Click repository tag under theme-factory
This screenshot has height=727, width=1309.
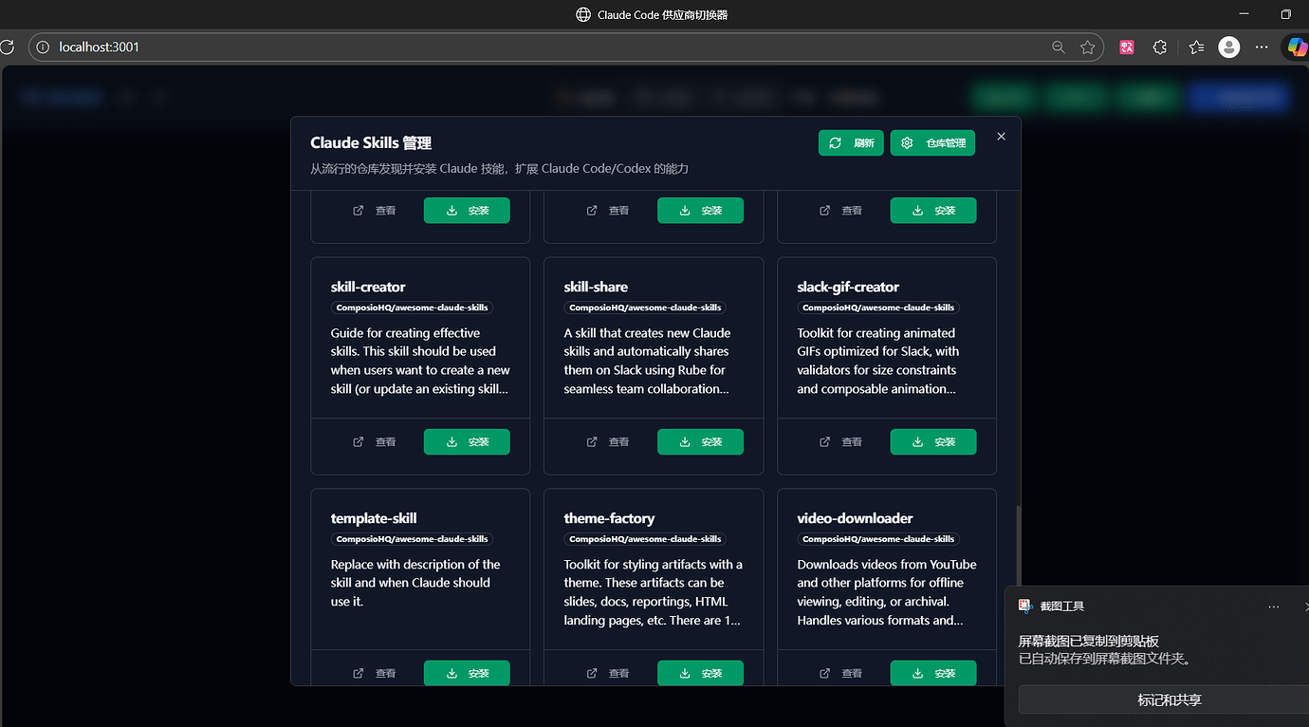645,539
